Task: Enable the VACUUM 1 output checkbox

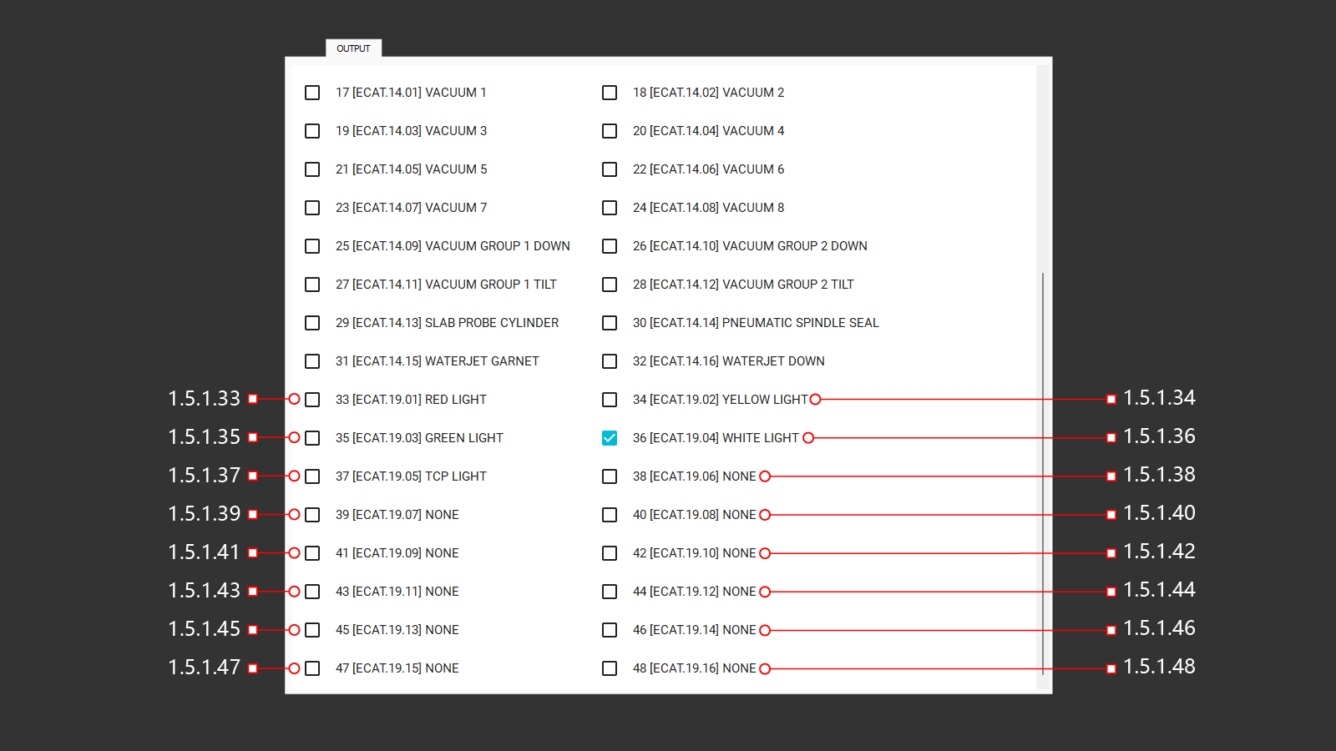Action: (x=312, y=93)
